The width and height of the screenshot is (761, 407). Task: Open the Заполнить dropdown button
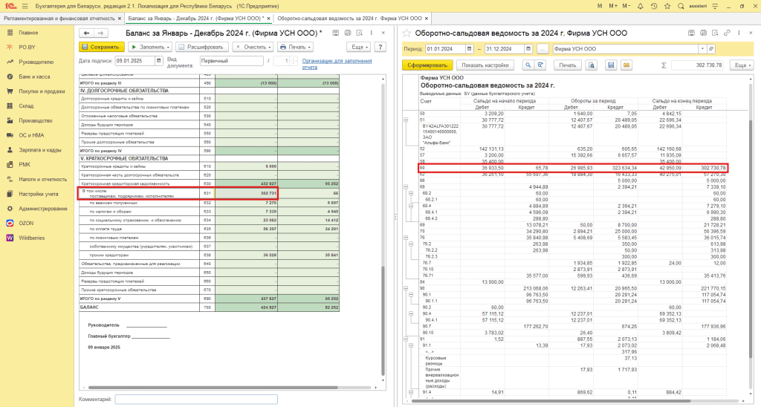150,47
